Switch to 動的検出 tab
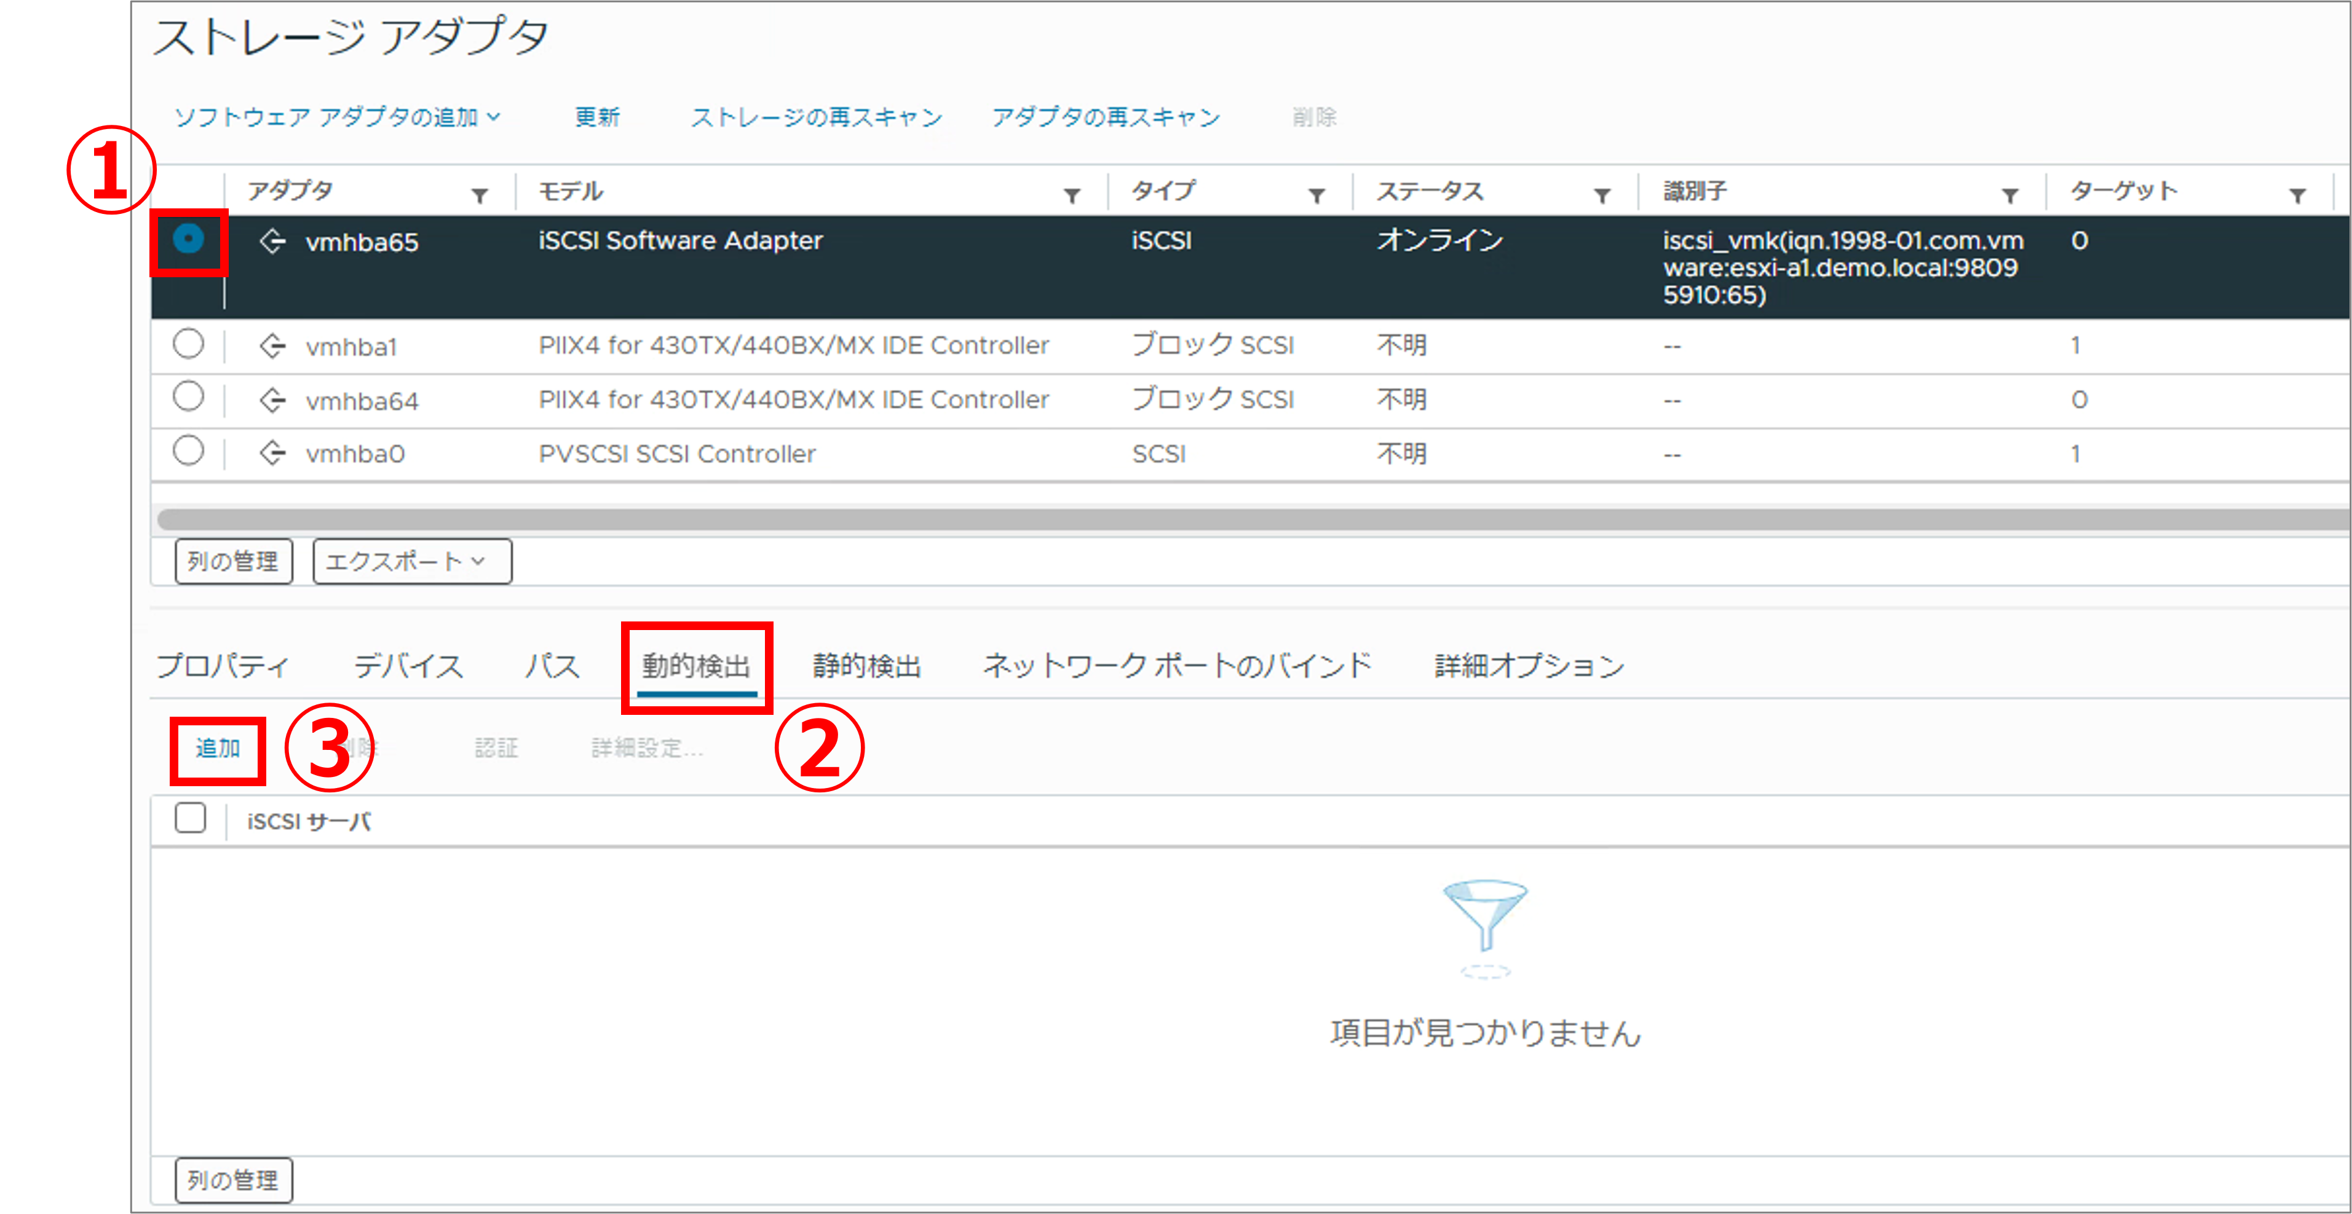The image size is (2352, 1214). (x=695, y=666)
